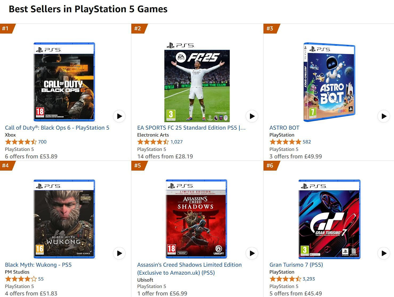
Task: Click the Black Myth: Wukong - PS5 link
Action: tap(38, 265)
